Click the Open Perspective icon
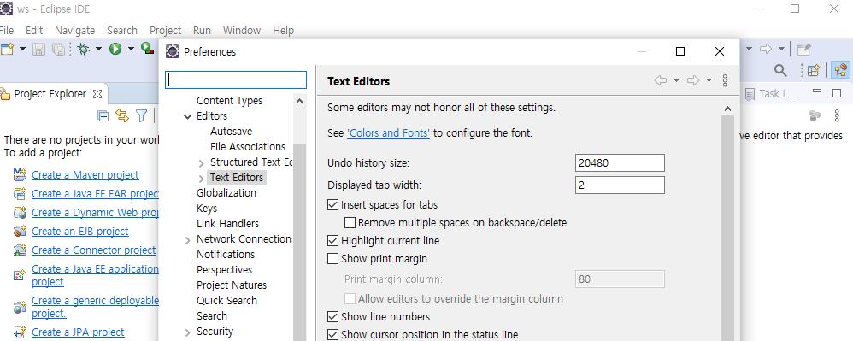The image size is (853, 341). pyautogui.click(x=814, y=70)
